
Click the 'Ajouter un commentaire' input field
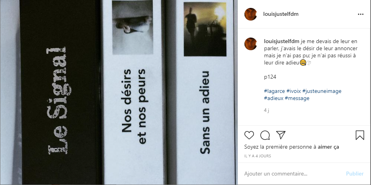click(293, 174)
